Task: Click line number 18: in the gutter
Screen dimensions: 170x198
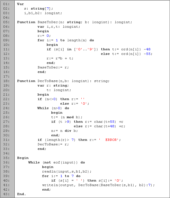Action: 6,81
